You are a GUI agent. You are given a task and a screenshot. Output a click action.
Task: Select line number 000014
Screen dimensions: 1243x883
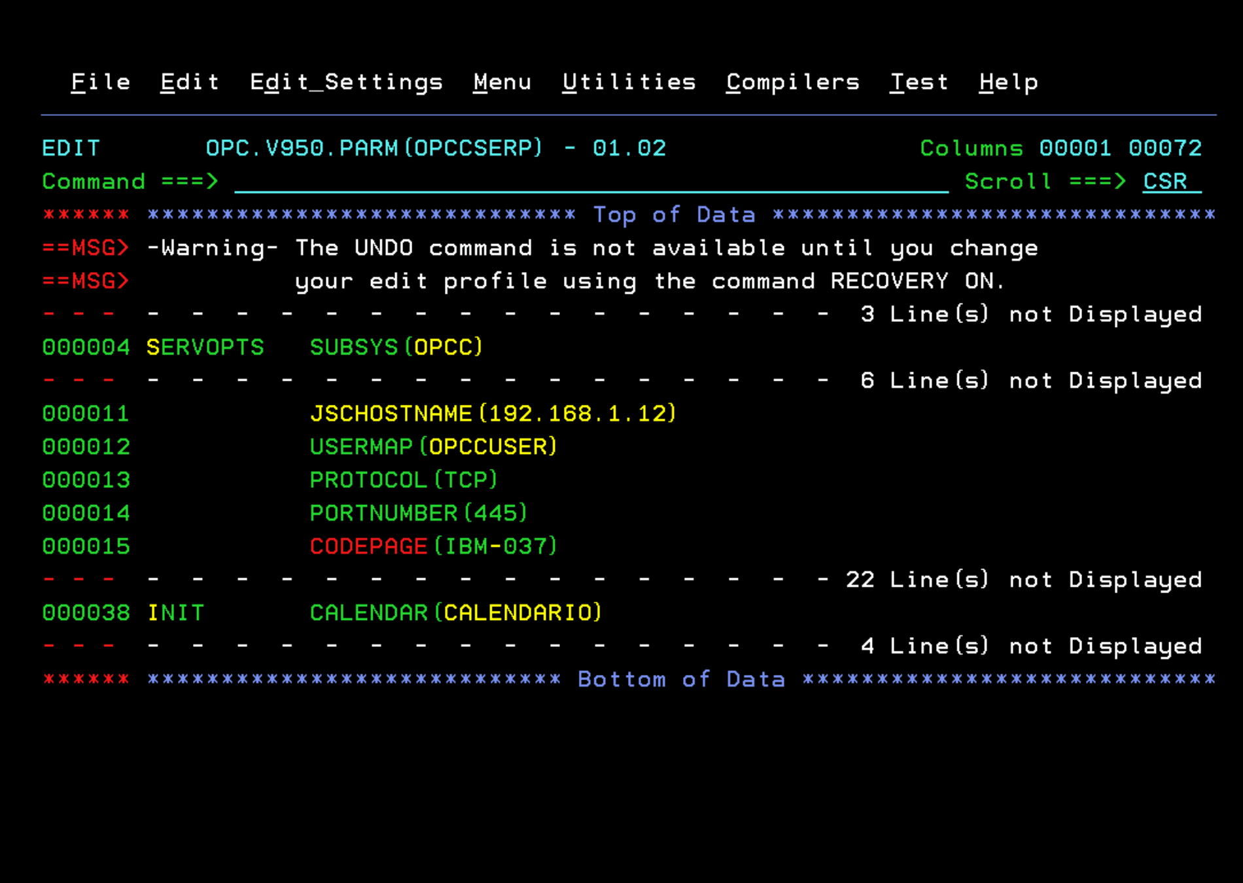(x=86, y=513)
